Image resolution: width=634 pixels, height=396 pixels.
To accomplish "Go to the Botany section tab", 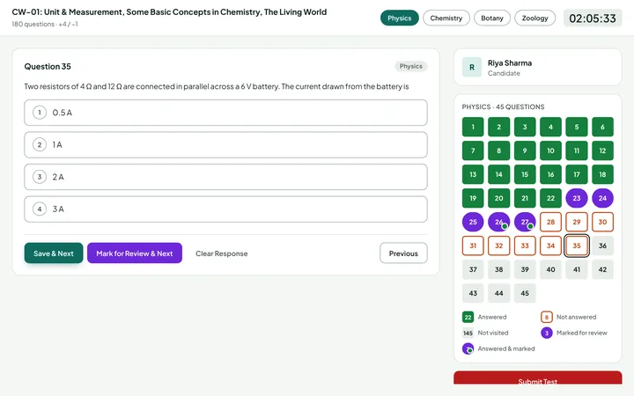I will coord(492,18).
